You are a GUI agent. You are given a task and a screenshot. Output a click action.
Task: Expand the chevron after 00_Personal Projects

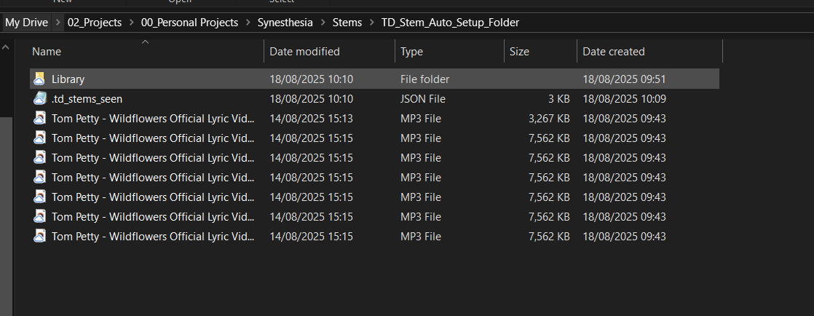248,23
